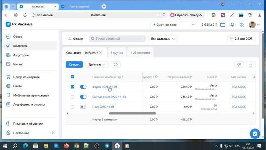Screen dimensions: 266x150
Task: Expand the profile menu chevron
Action: (259, 25)
